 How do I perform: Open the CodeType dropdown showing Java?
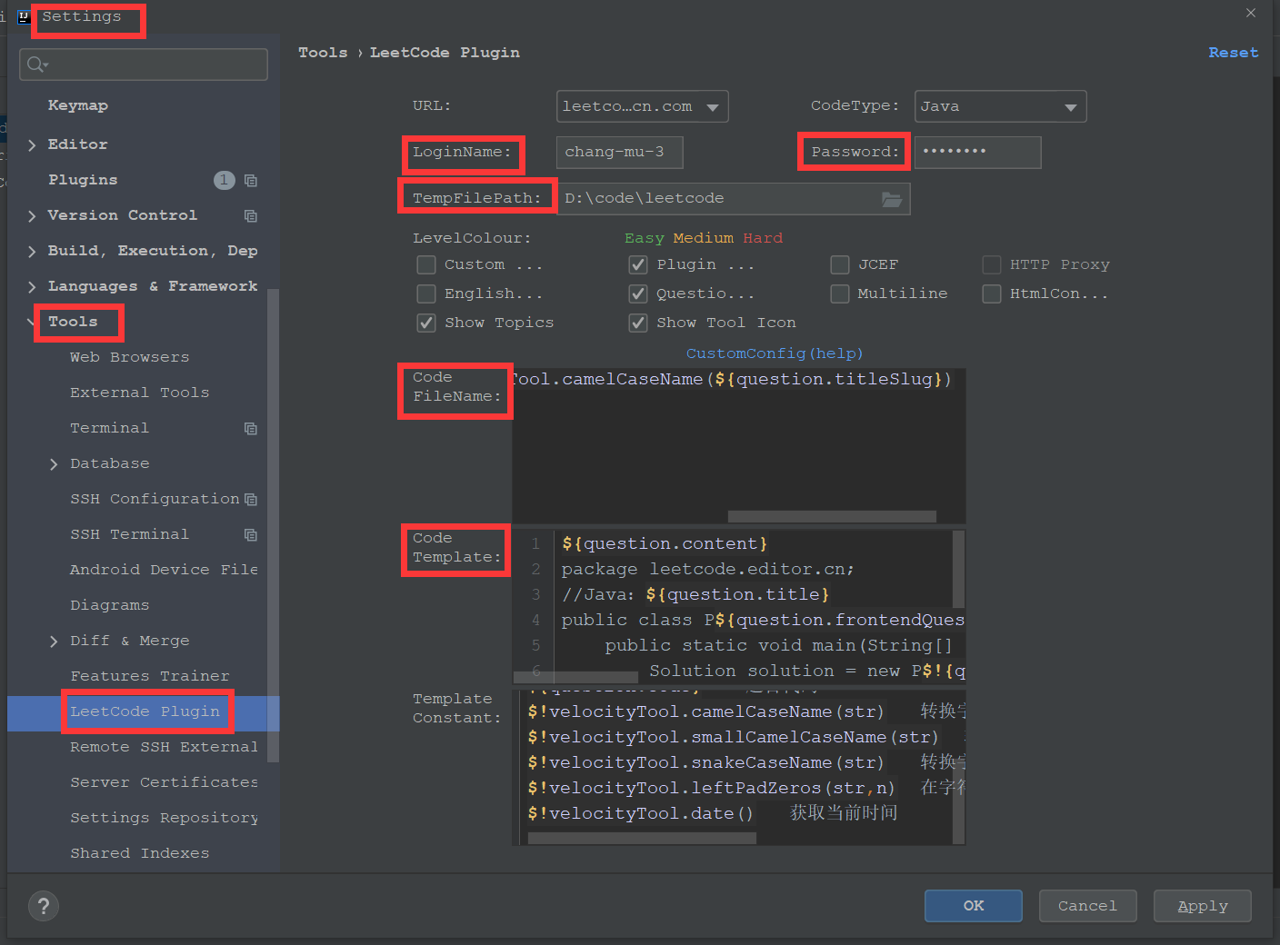1000,106
